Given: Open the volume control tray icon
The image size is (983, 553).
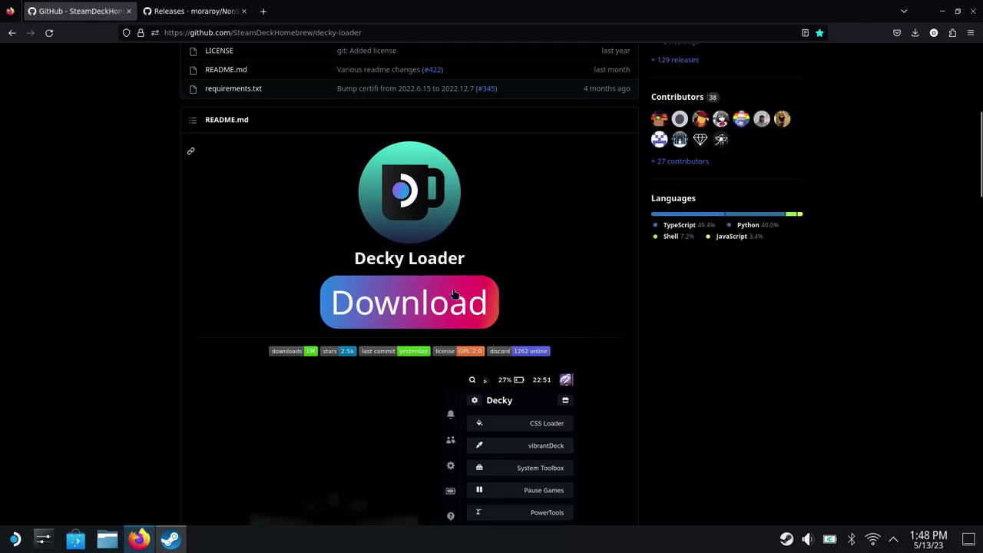Looking at the screenshot, I should tap(808, 539).
